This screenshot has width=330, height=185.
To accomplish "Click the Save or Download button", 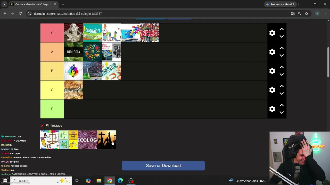I will coord(163,166).
